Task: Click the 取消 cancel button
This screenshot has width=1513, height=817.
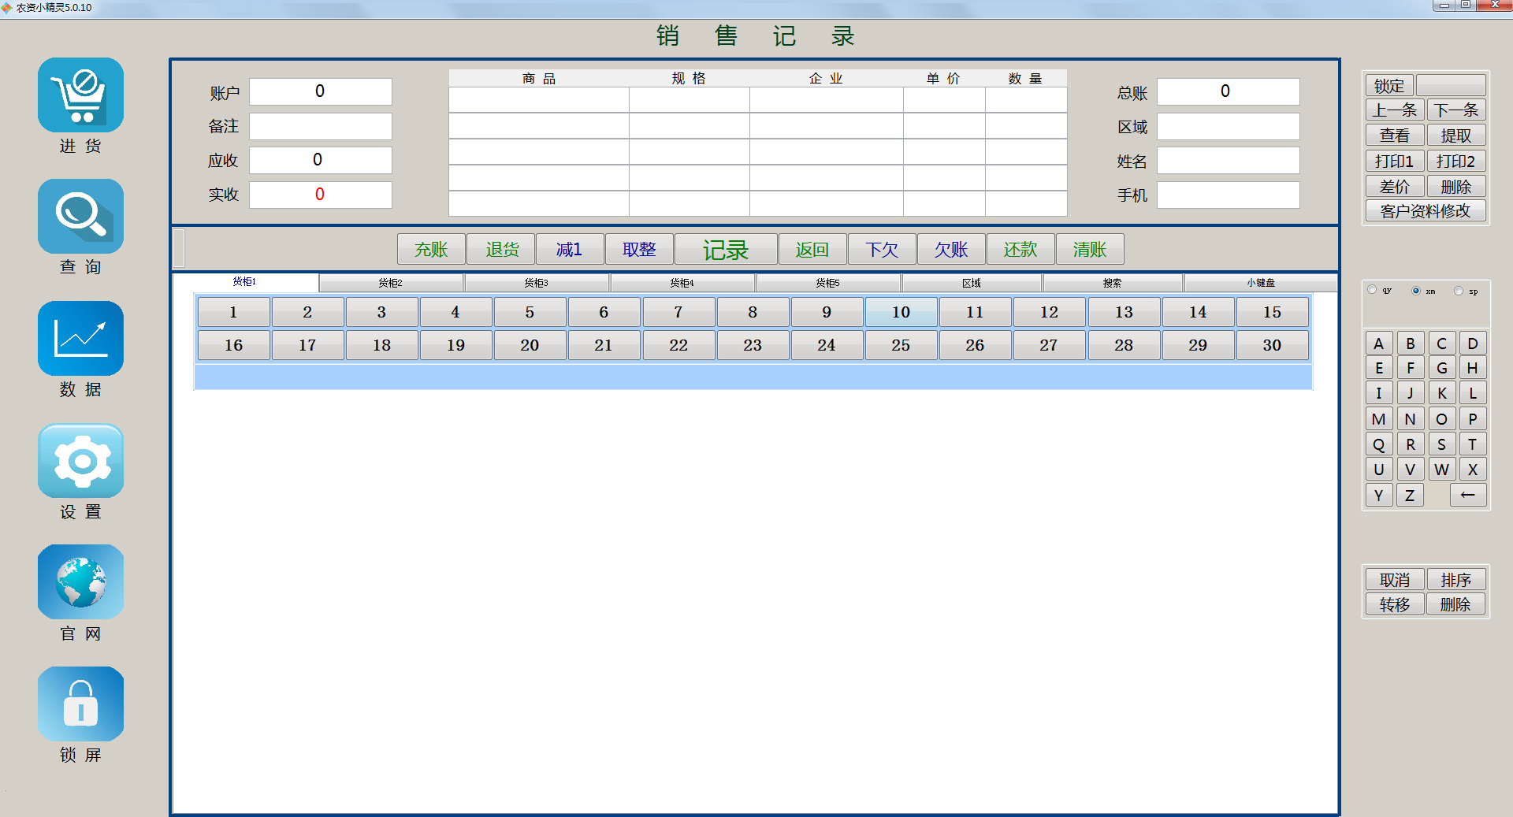Action: coord(1395,579)
